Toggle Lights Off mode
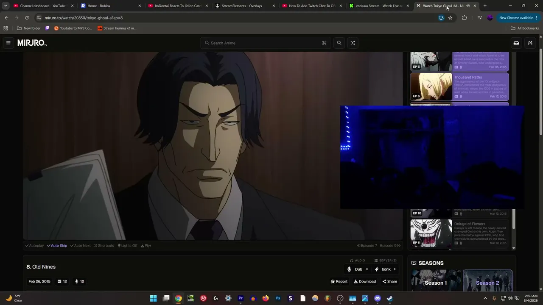This screenshot has height=305, width=543. pyautogui.click(x=127, y=246)
